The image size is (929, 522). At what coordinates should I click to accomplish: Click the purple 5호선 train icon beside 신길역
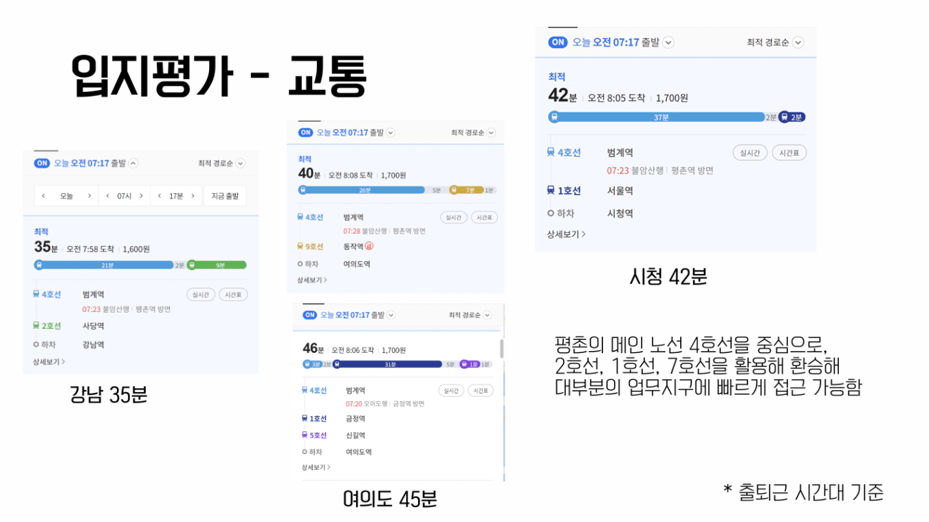pyautogui.click(x=305, y=435)
